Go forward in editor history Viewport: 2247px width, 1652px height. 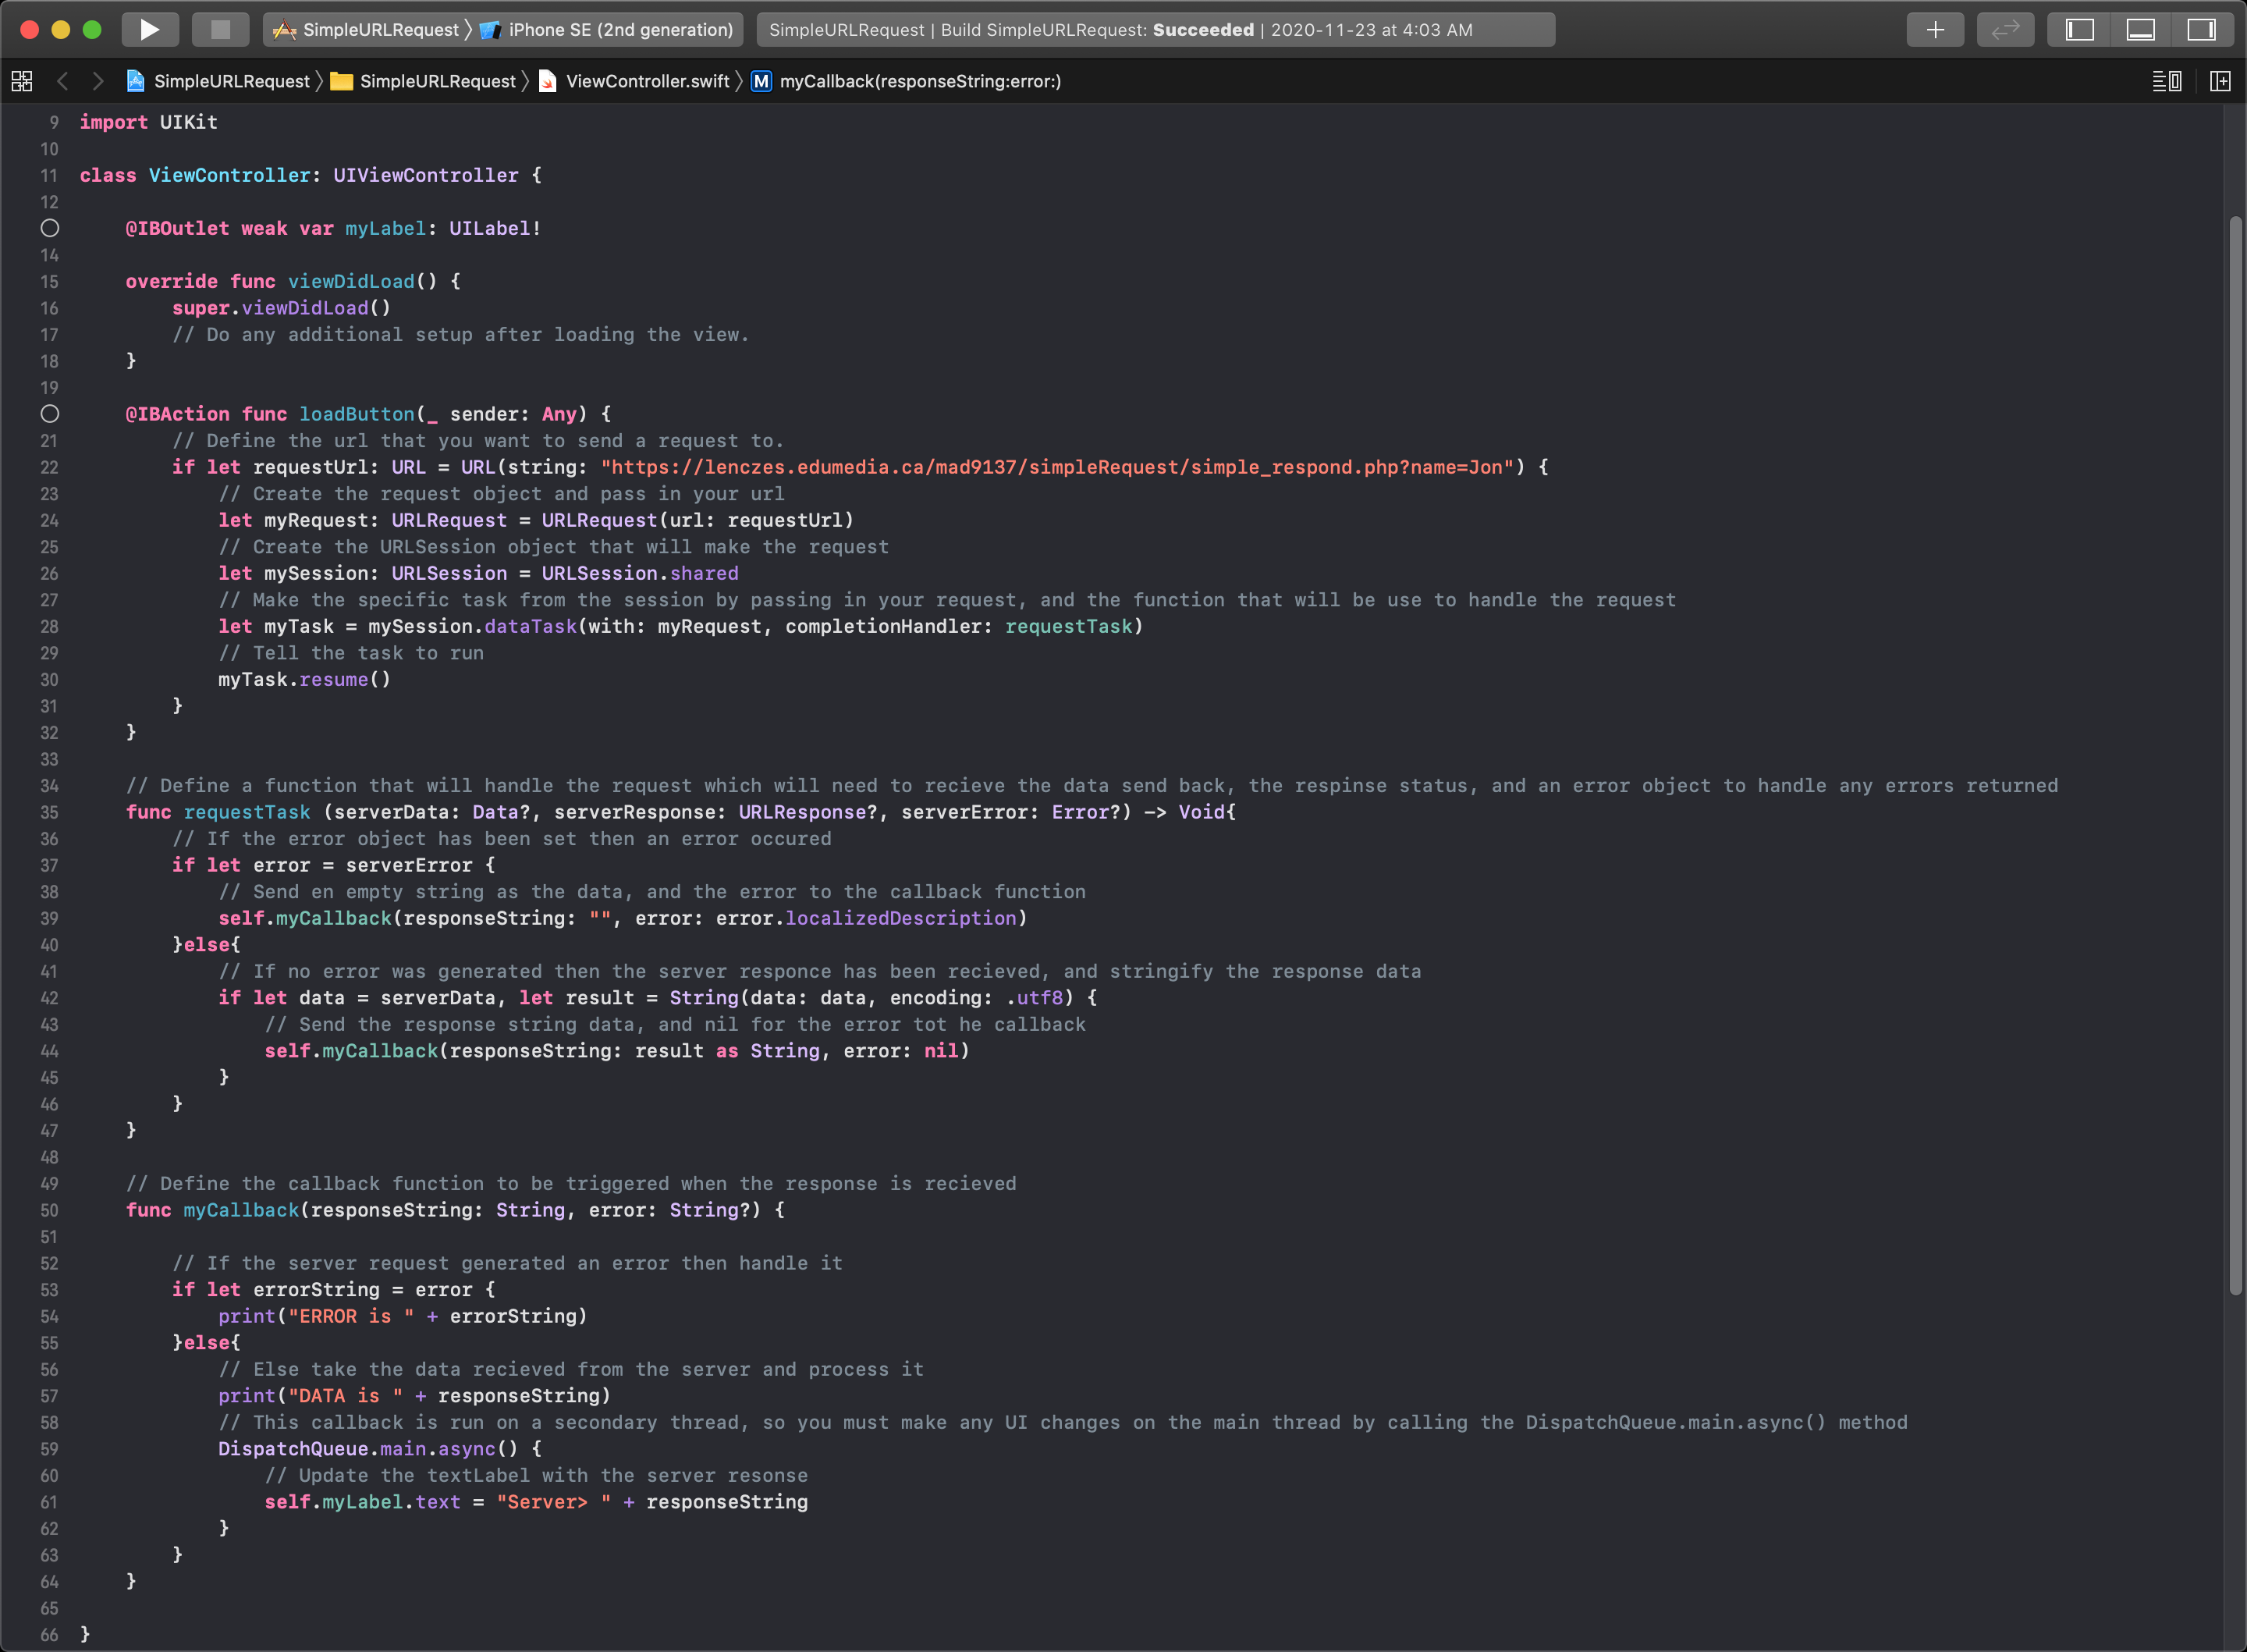point(97,81)
